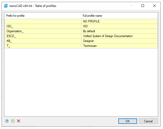Select the Organization_ prefix cell
The width and height of the screenshot is (163, 129).
tap(43, 31)
